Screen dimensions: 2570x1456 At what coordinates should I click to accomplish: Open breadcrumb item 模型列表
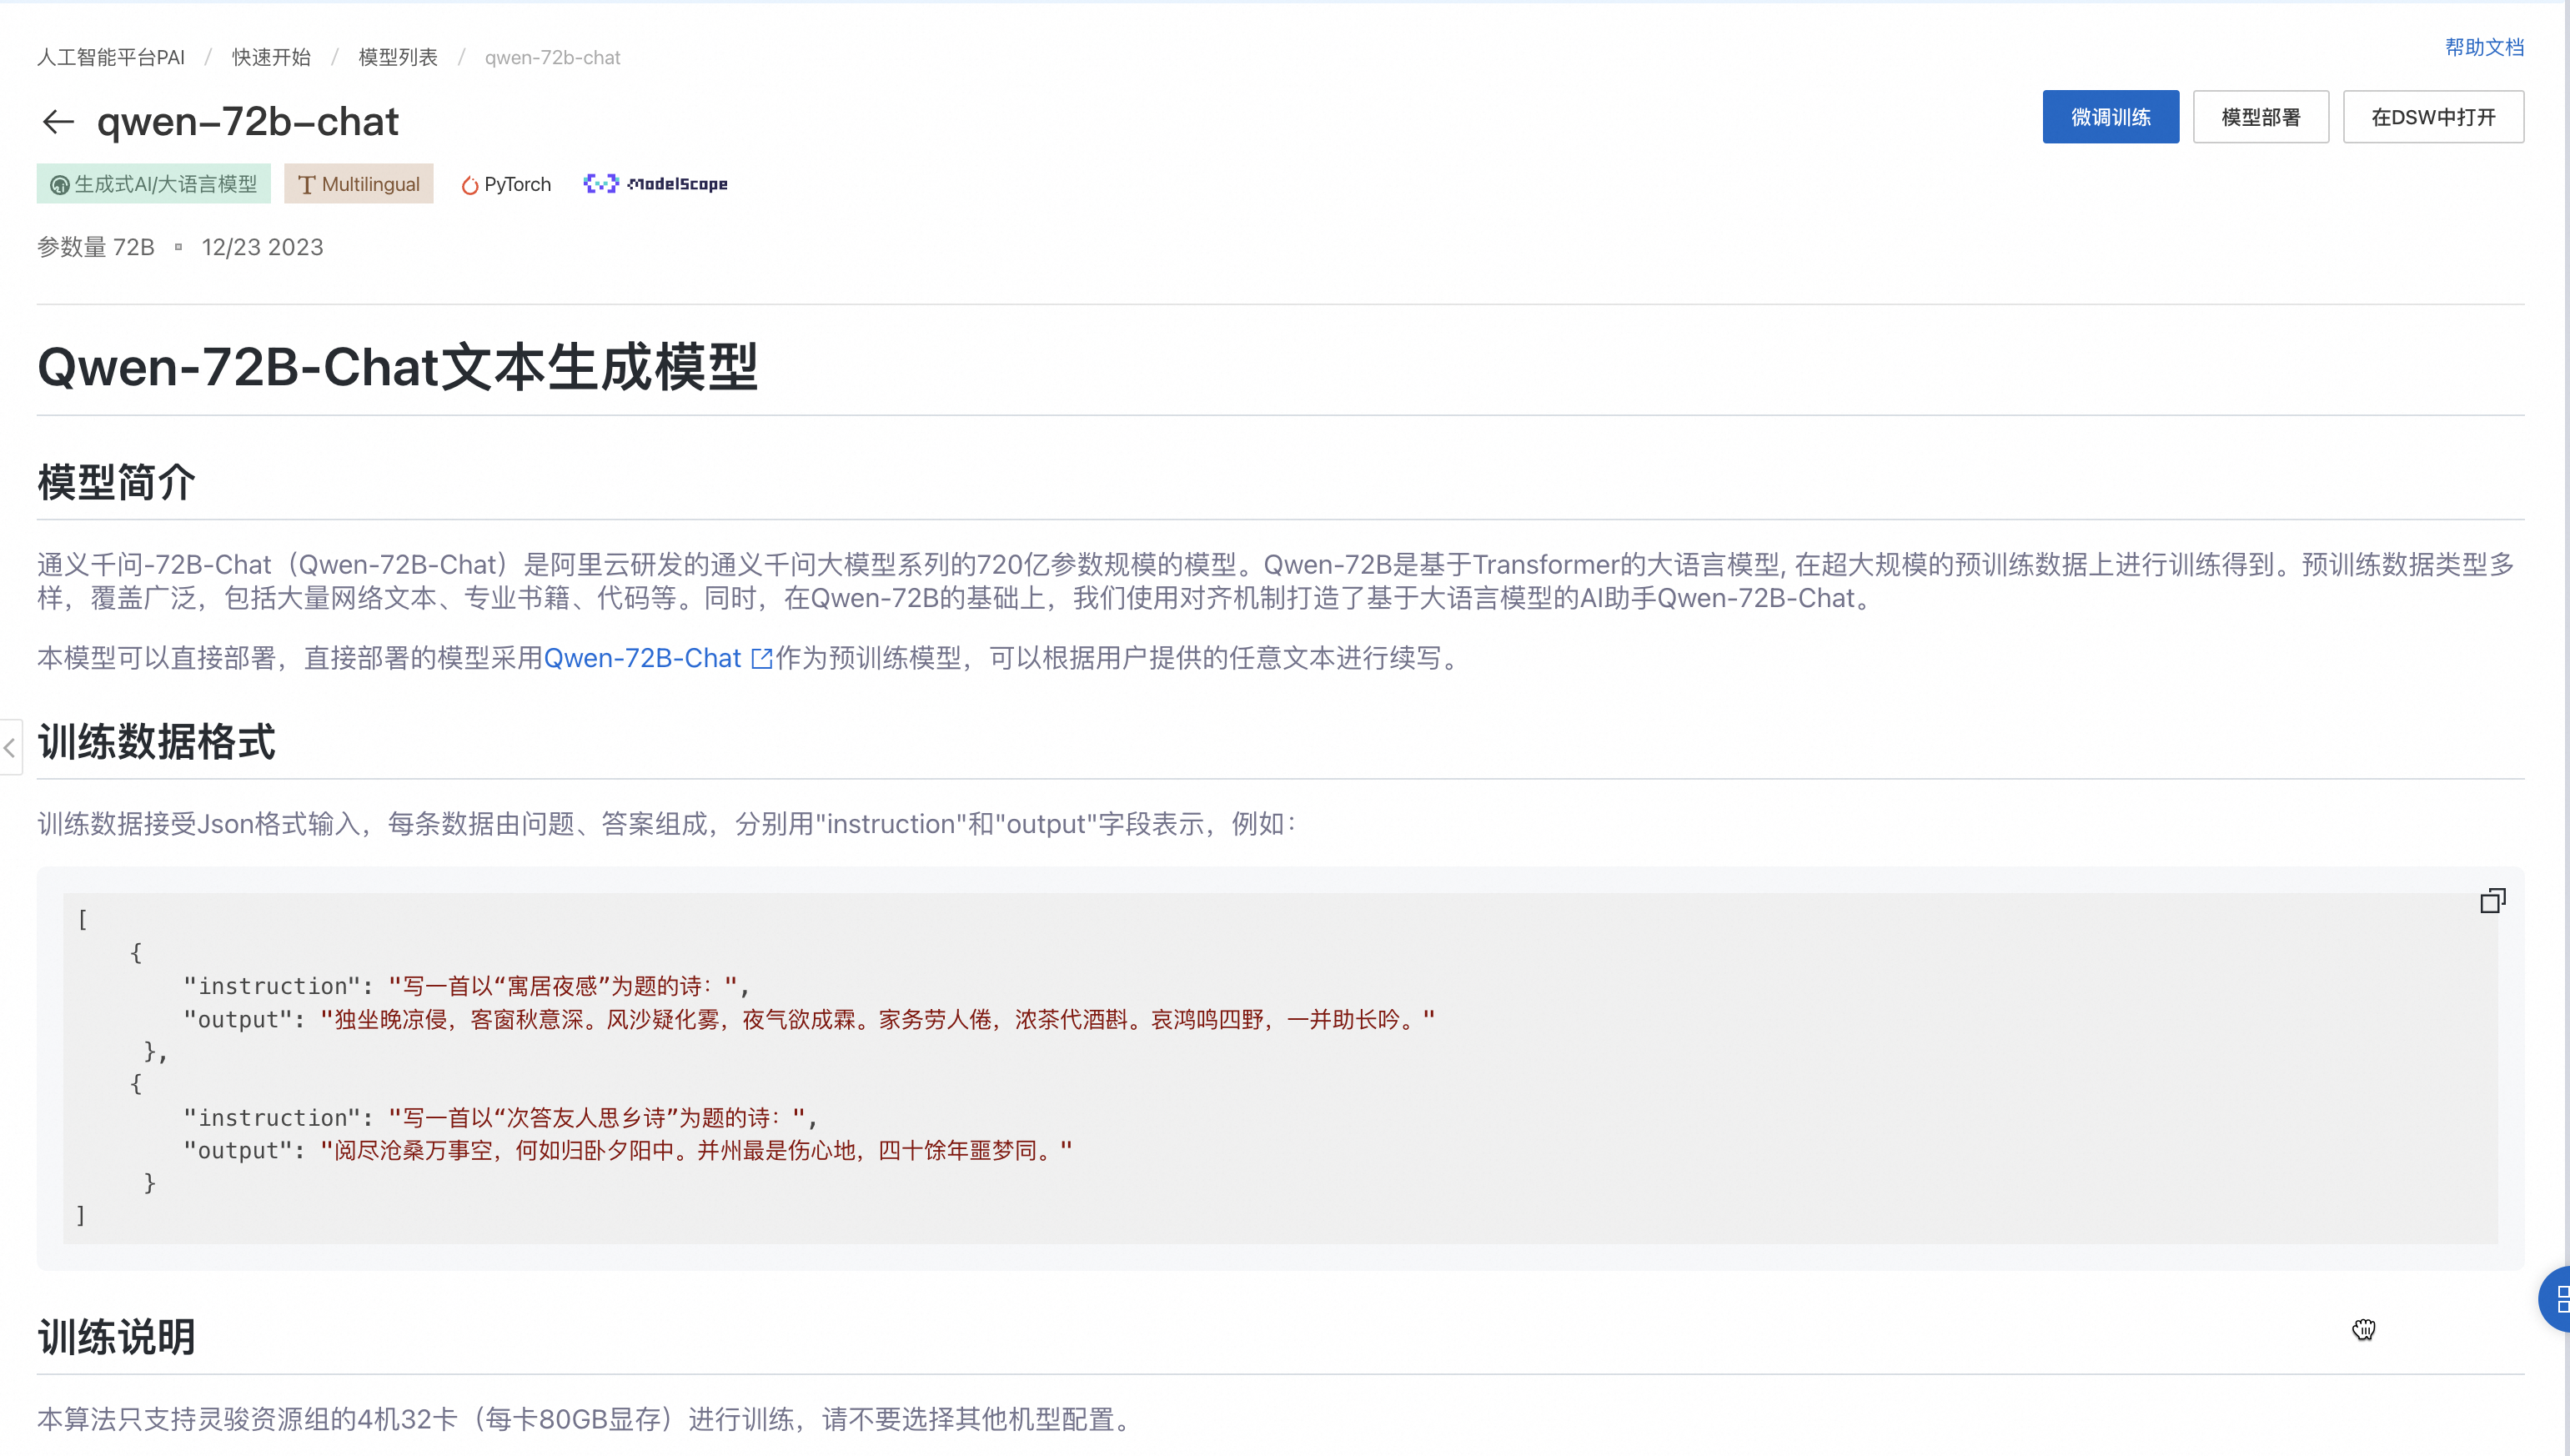(x=397, y=57)
